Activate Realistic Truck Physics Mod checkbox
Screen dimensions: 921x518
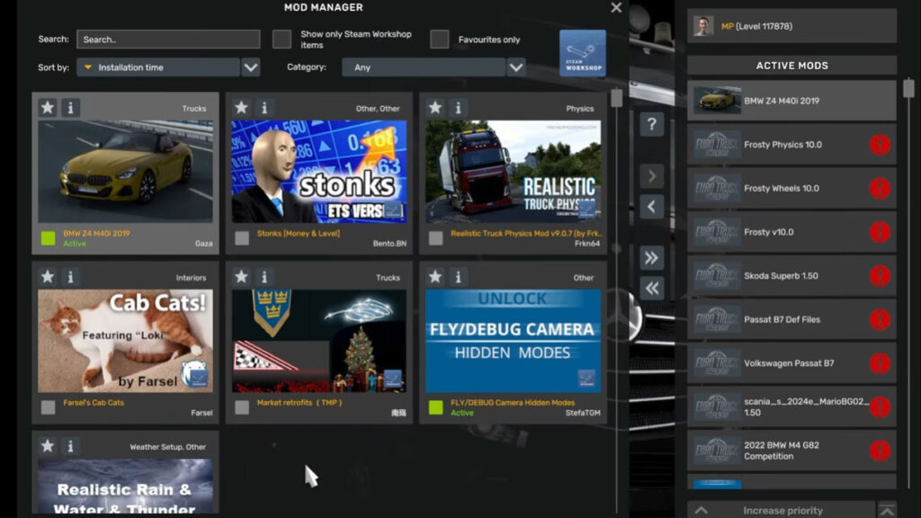click(x=436, y=237)
